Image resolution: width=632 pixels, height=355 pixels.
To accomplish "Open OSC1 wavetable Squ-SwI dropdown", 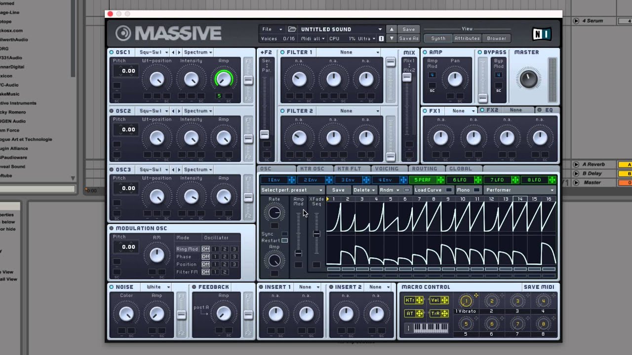I will click(x=153, y=52).
